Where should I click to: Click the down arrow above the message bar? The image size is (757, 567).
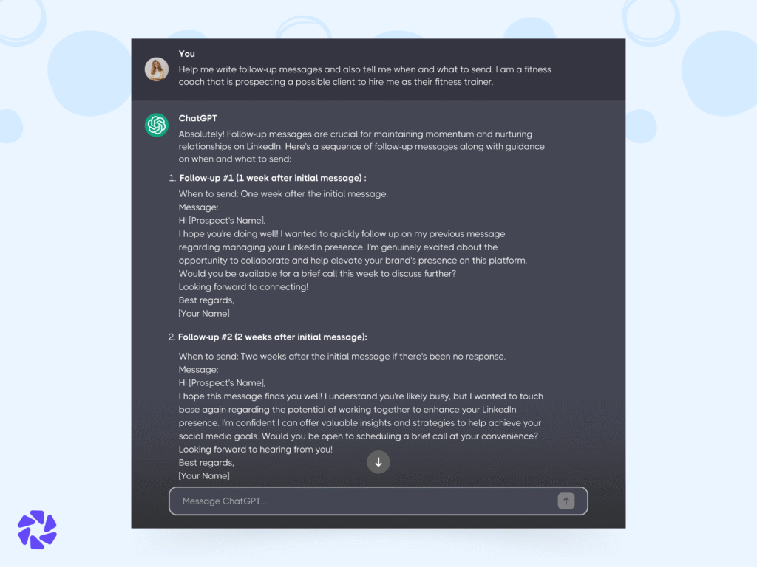(378, 461)
